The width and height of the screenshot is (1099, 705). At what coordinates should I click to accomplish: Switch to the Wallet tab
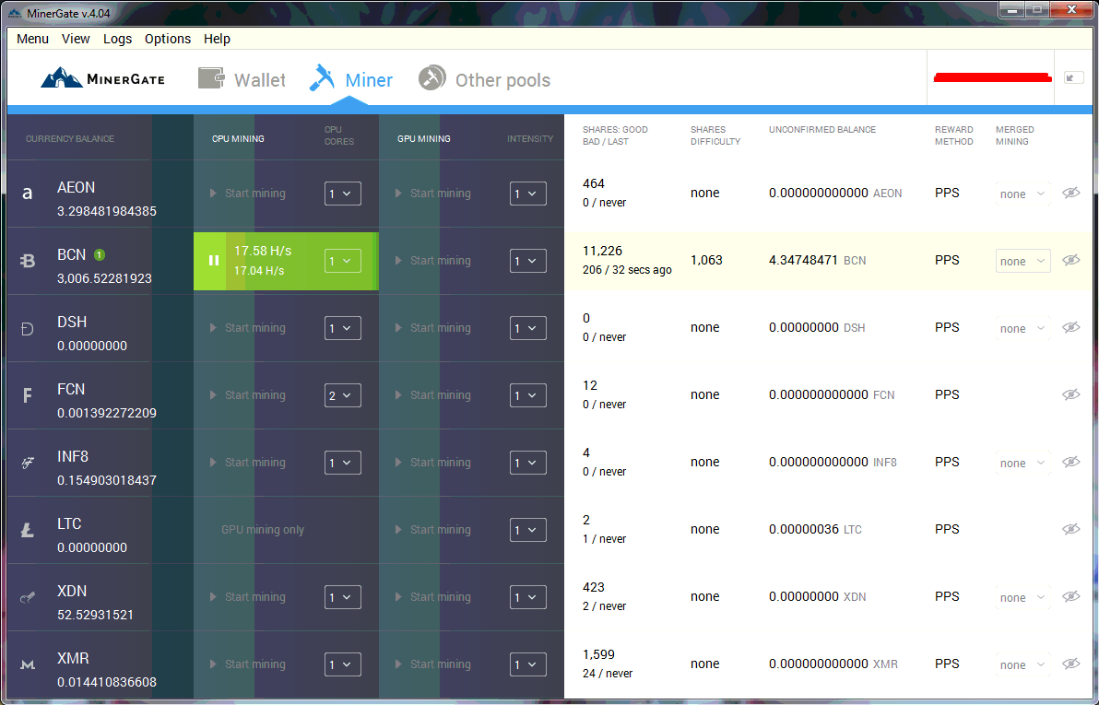pos(242,79)
